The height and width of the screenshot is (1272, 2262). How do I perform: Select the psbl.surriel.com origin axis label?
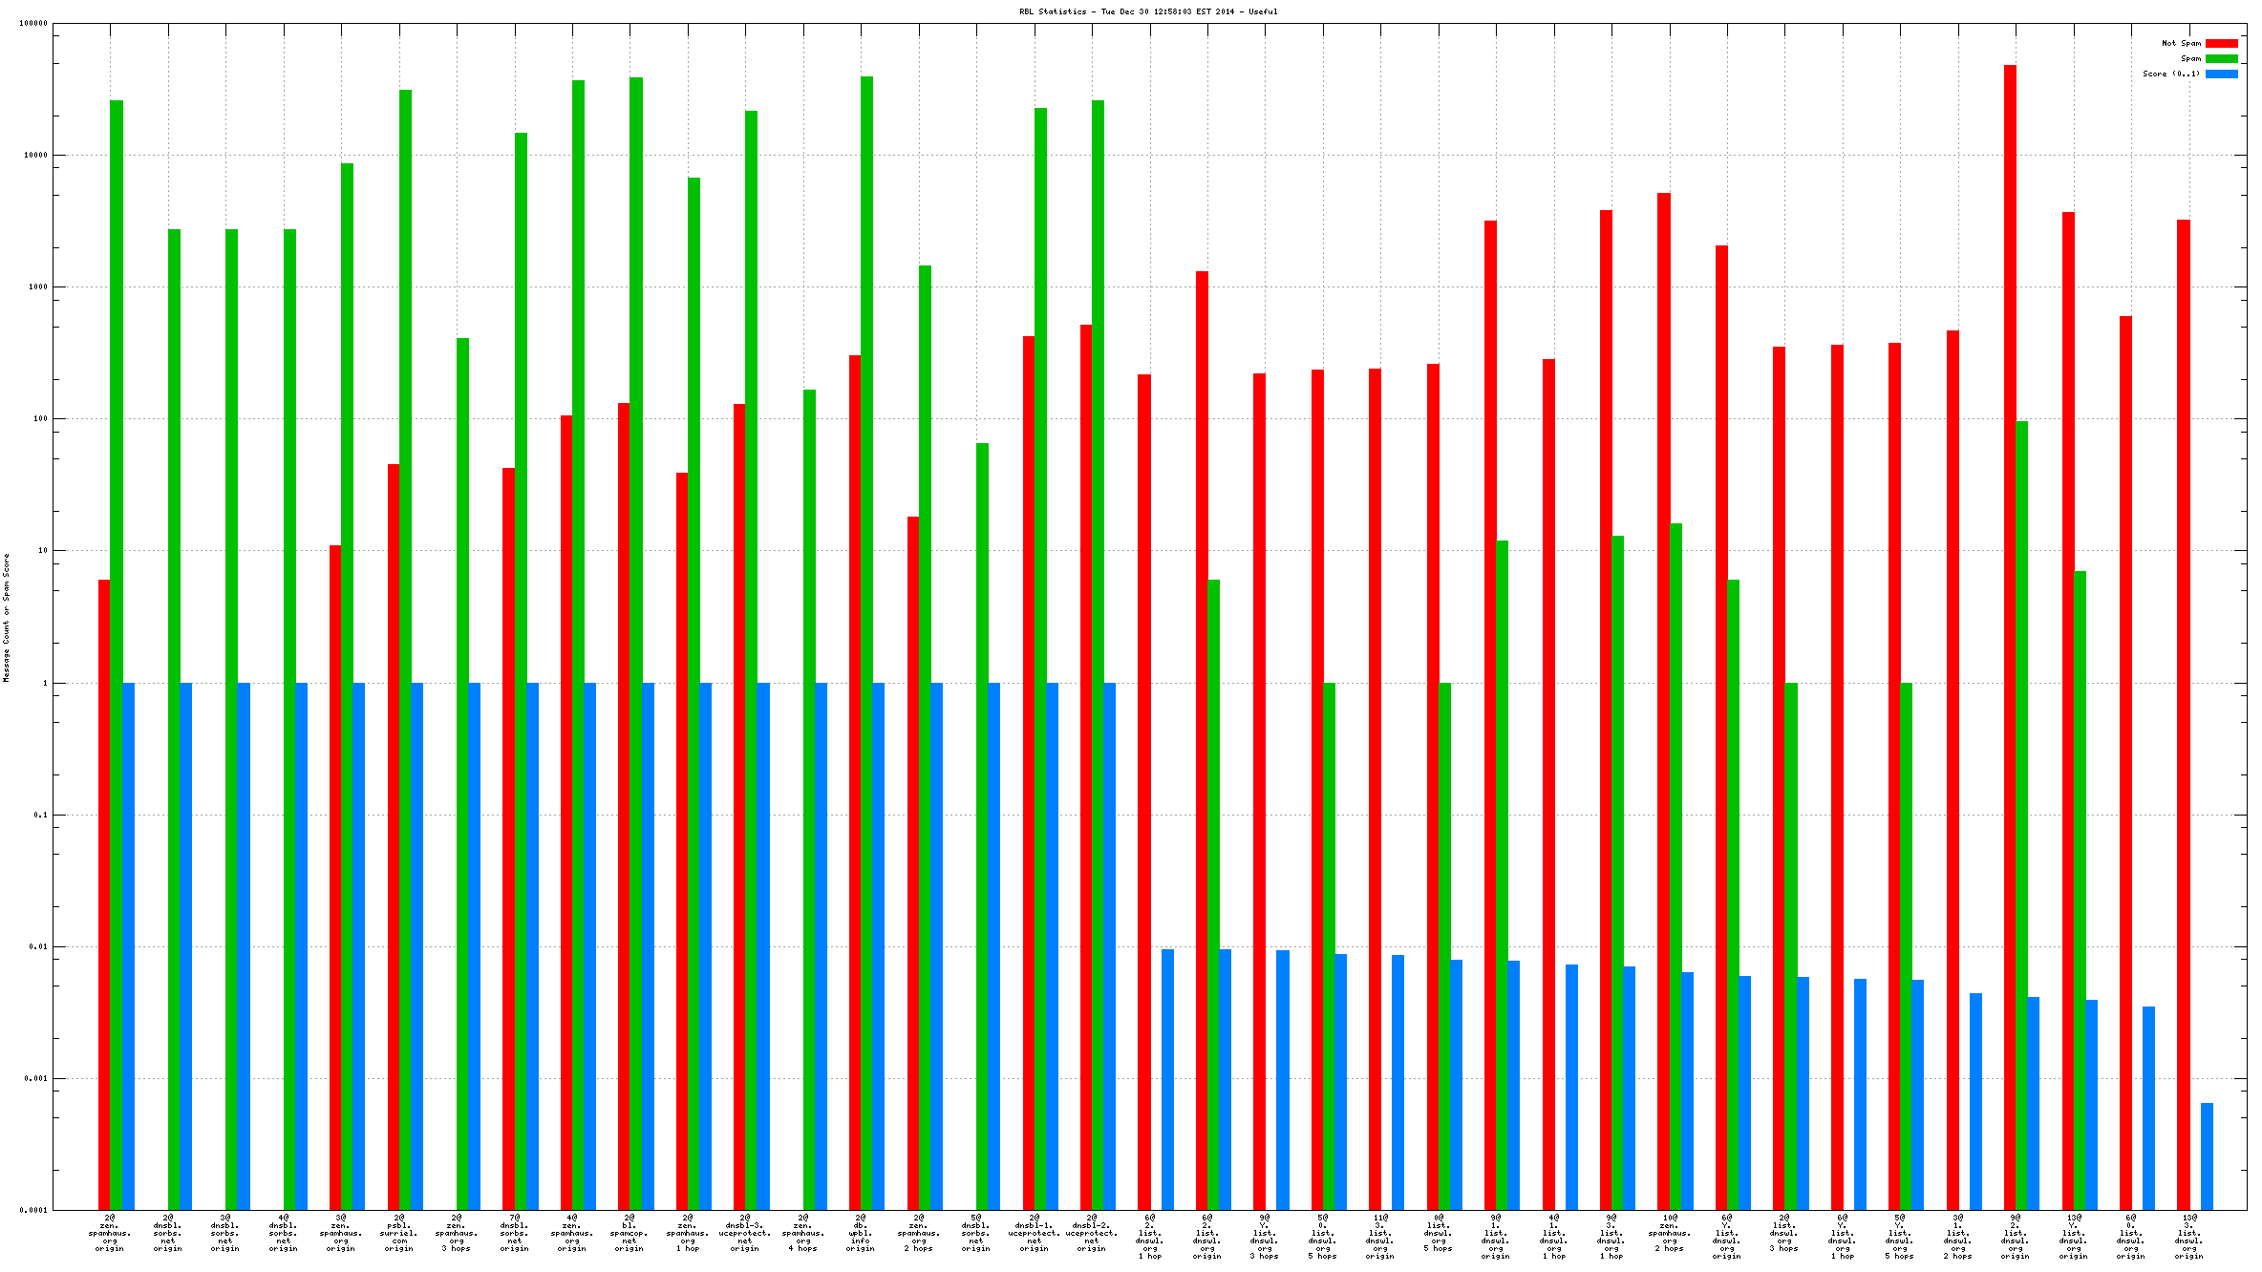pos(399,1233)
